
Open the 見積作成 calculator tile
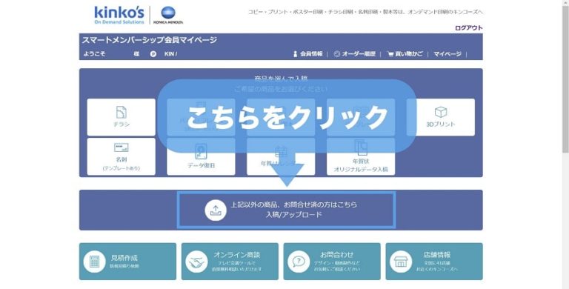pyautogui.click(x=127, y=262)
